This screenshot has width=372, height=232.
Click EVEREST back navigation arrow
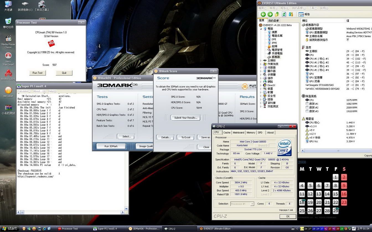263,14
